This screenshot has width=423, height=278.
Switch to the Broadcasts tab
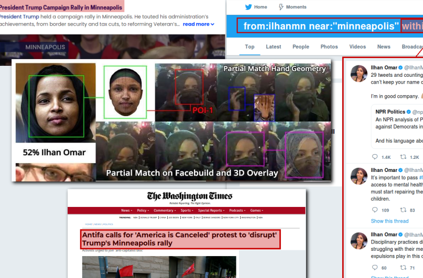(412, 47)
